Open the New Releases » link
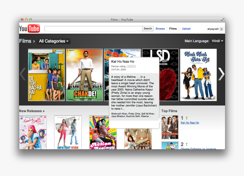 click(x=32, y=111)
